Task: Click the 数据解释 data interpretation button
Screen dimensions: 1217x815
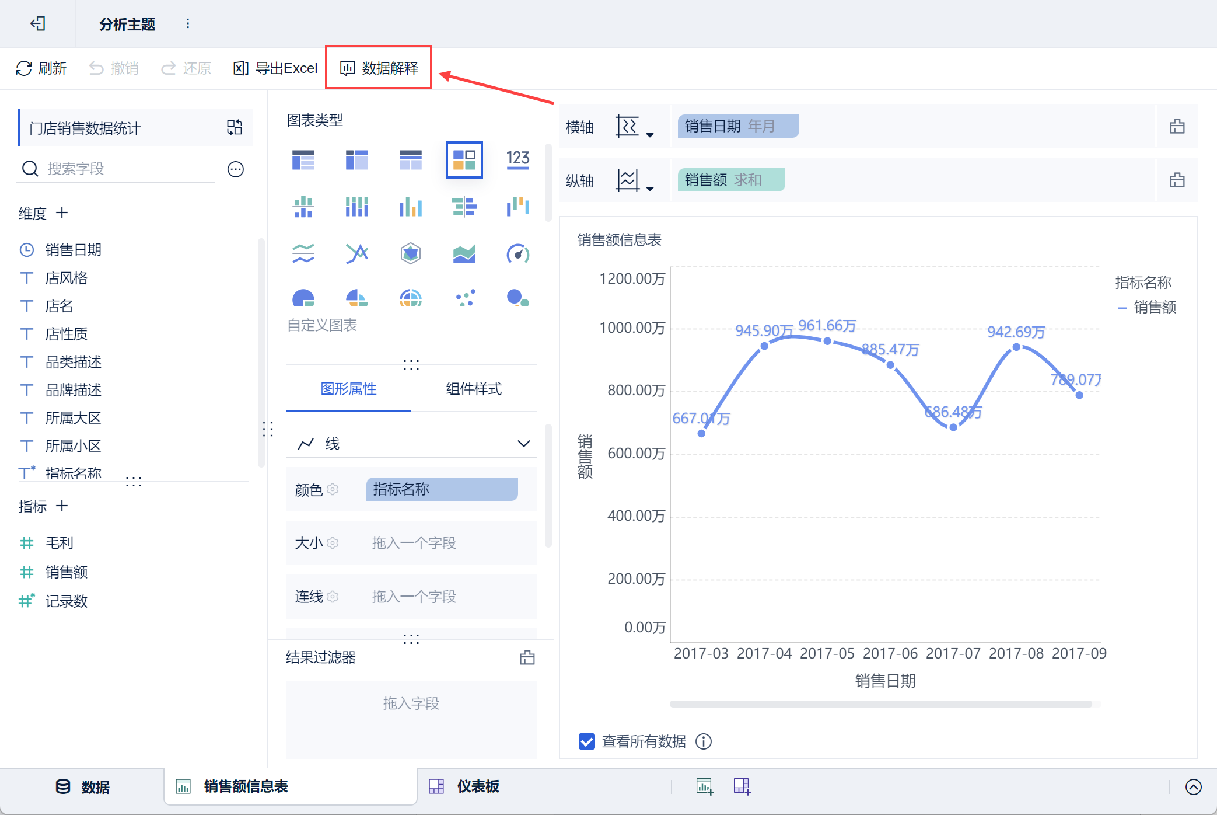Action: (379, 68)
